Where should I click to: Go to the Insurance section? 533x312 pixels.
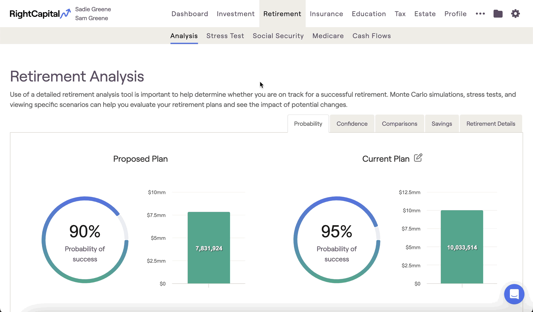click(326, 14)
